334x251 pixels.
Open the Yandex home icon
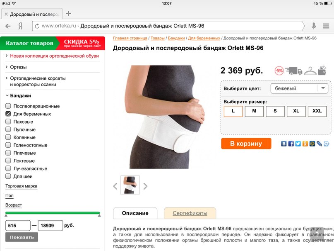pyautogui.click(x=20, y=26)
